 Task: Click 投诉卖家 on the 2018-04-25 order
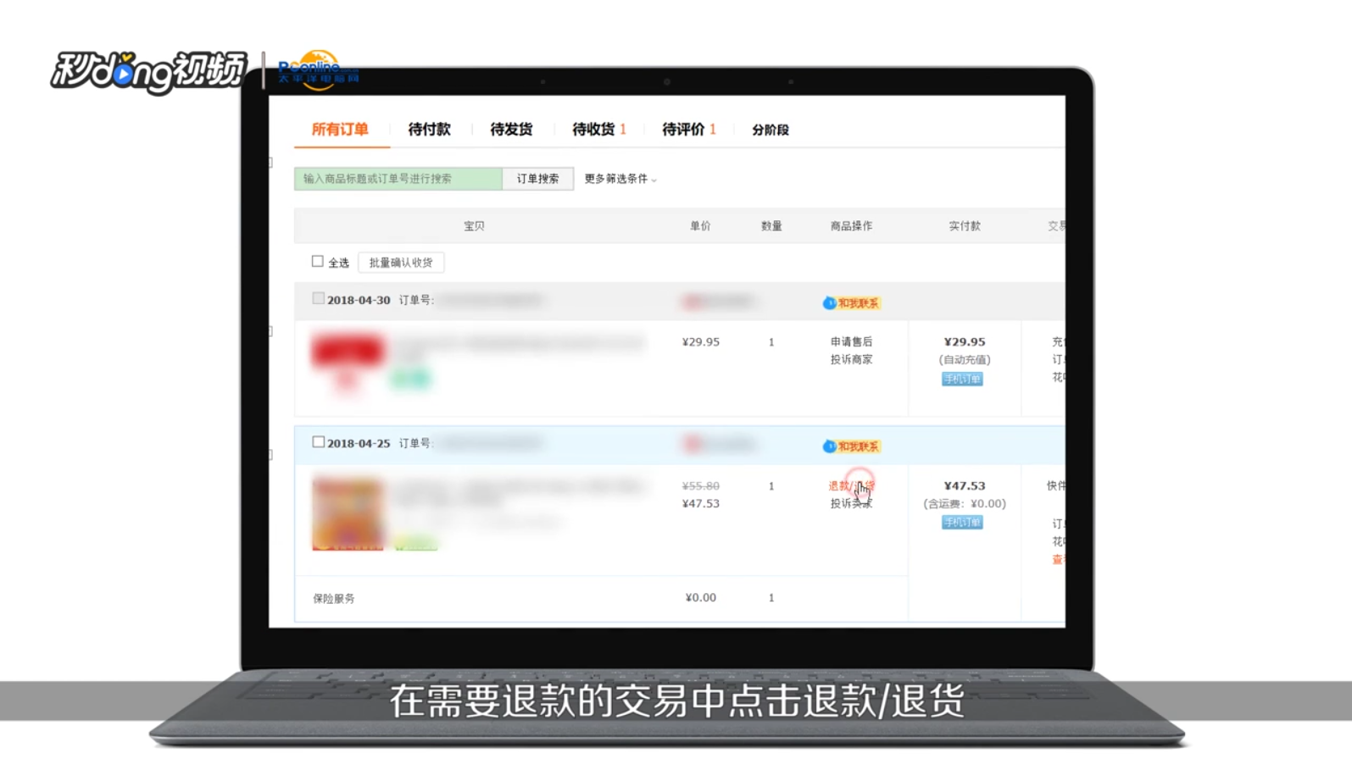click(x=851, y=504)
